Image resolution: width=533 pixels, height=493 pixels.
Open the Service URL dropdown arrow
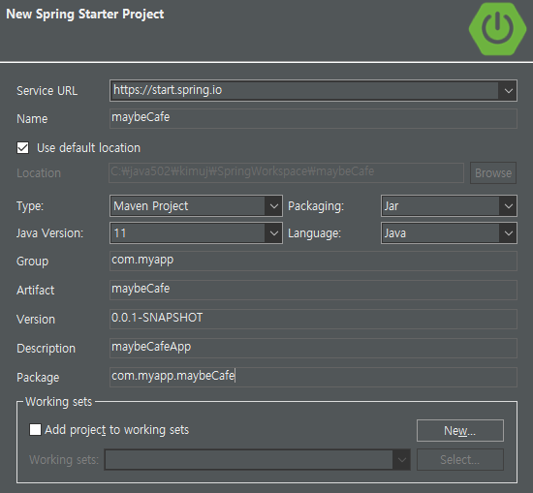pos(508,91)
